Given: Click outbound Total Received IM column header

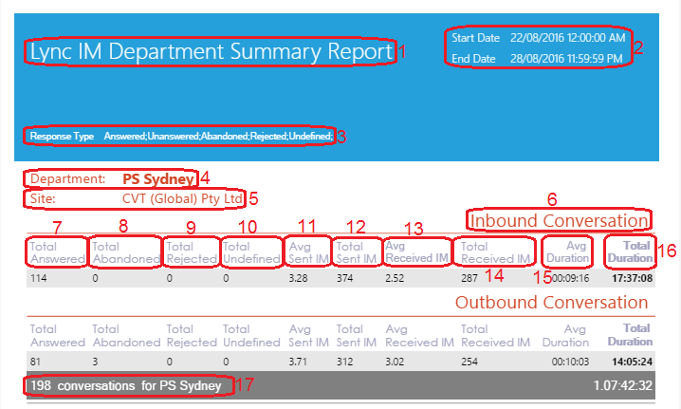Looking at the screenshot, I should coord(495,336).
